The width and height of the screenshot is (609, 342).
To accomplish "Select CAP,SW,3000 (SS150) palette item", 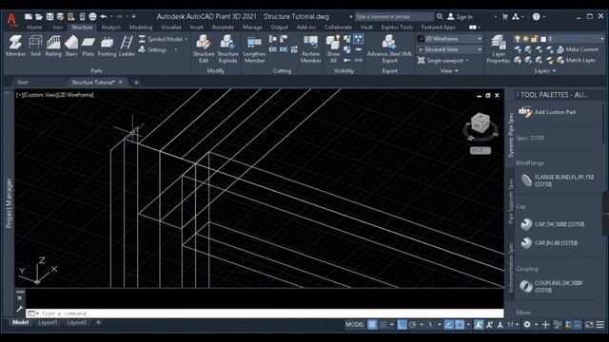I will [552, 224].
